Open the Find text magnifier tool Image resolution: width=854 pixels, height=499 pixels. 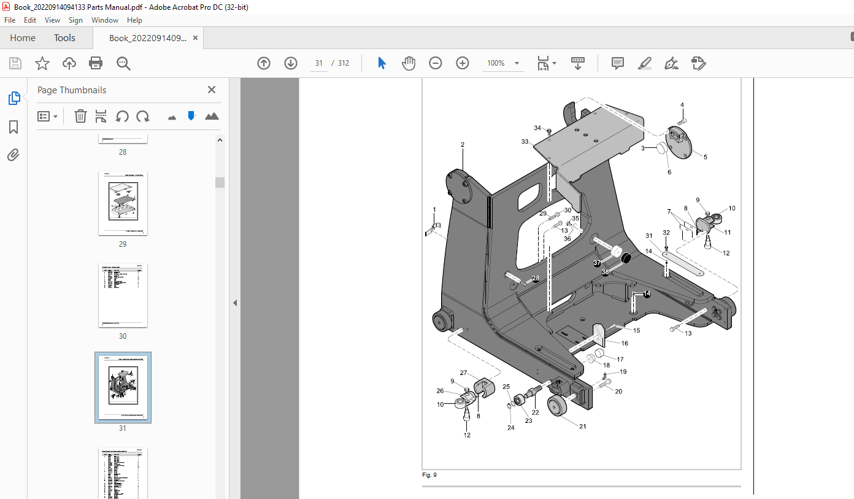pos(123,63)
